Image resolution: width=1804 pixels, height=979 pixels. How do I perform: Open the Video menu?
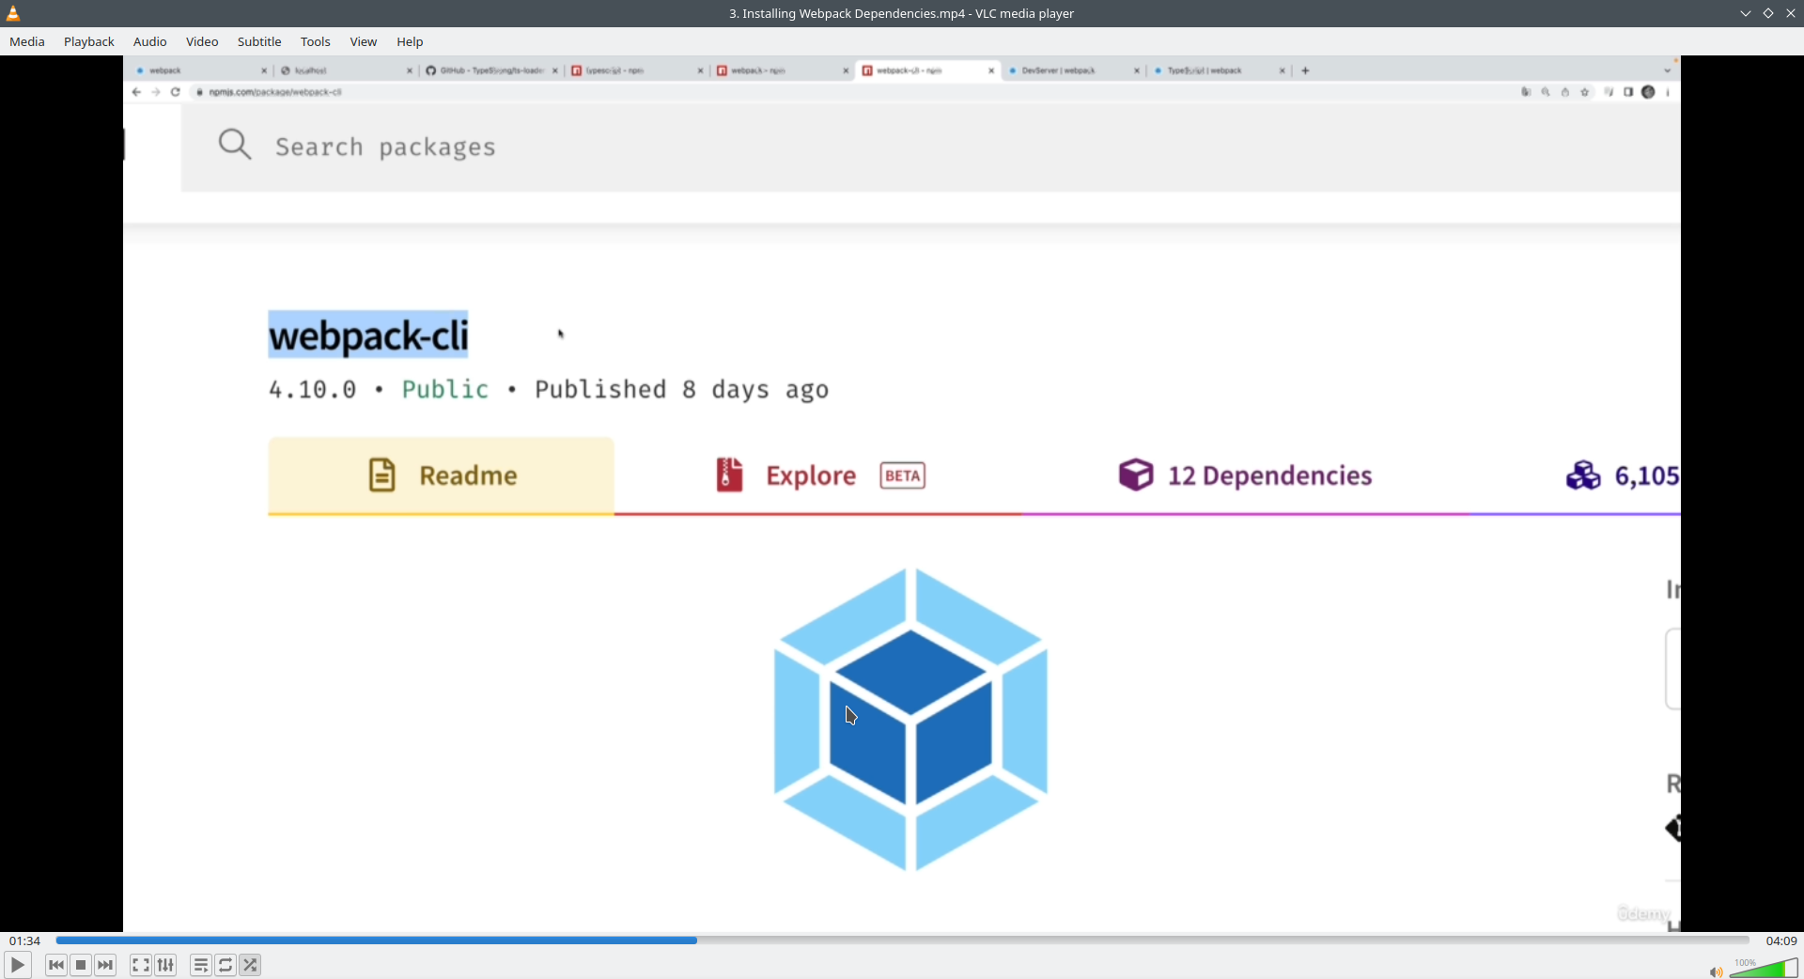click(x=202, y=41)
